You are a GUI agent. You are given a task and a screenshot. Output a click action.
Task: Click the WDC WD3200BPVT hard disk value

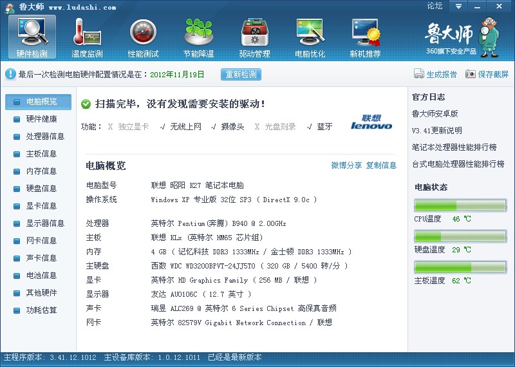(x=249, y=266)
